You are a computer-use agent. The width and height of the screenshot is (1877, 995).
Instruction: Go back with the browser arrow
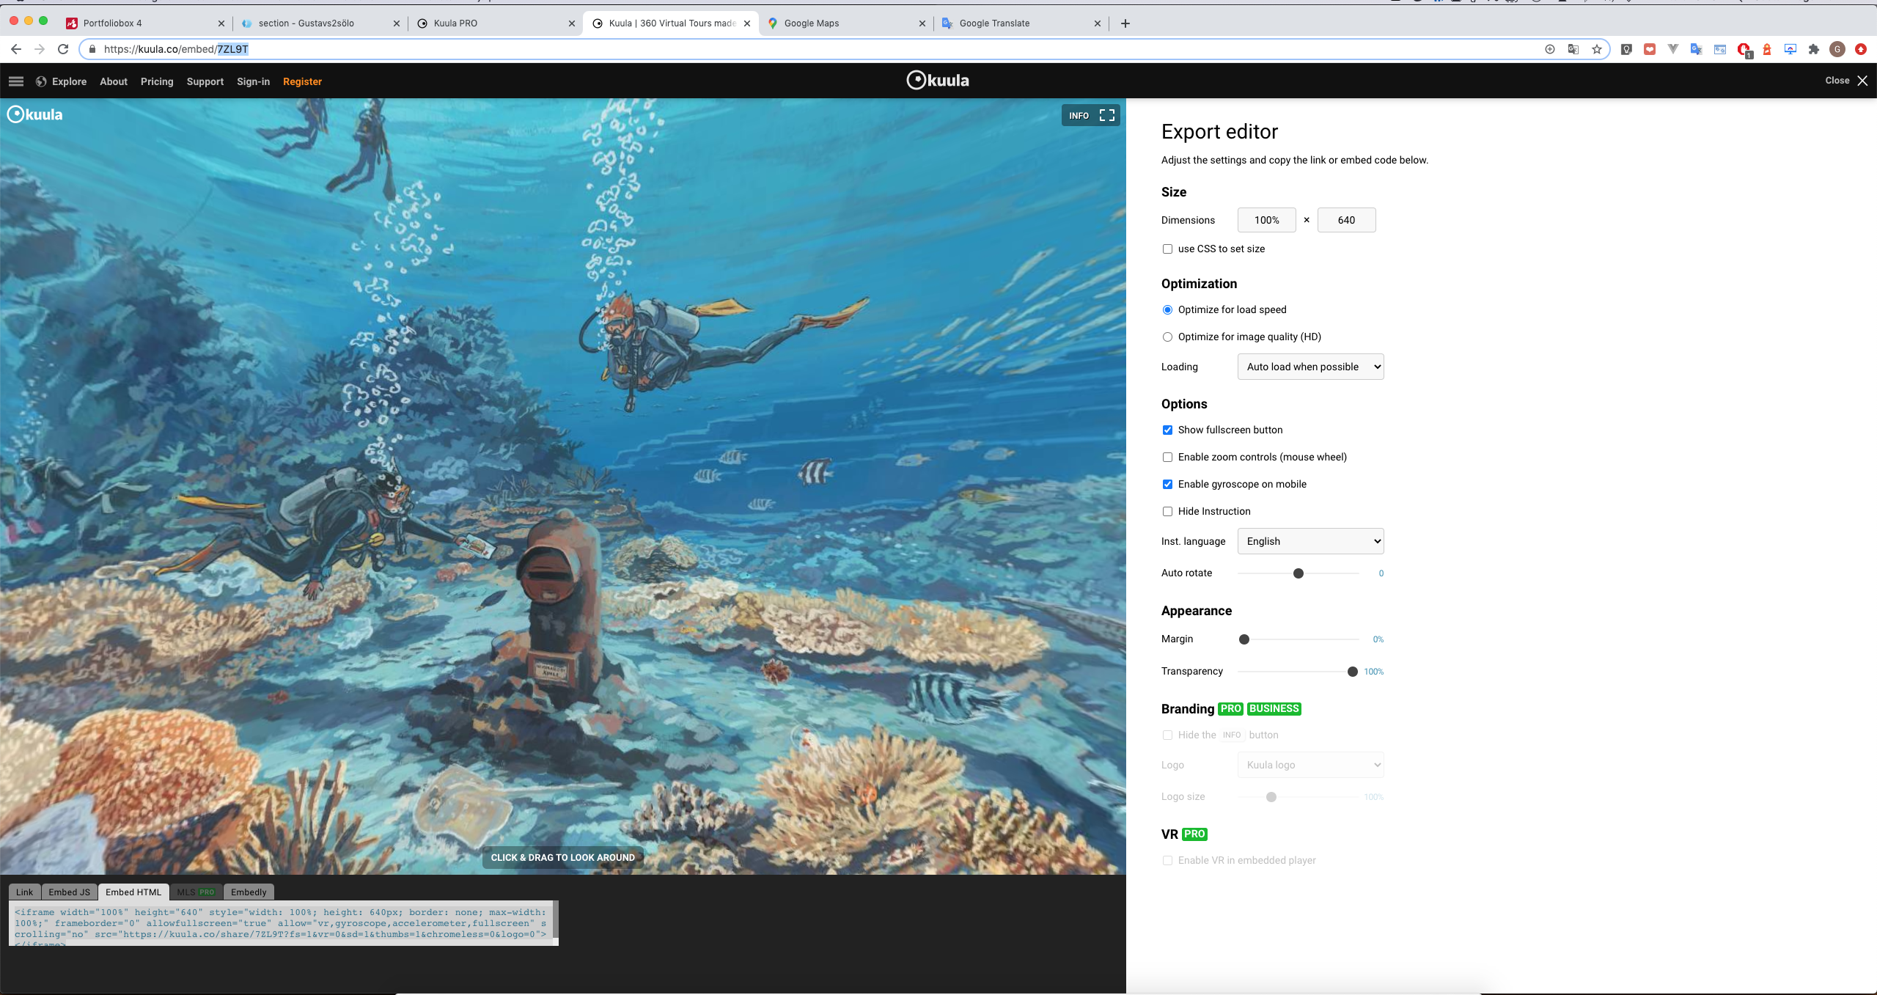[x=16, y=49]
